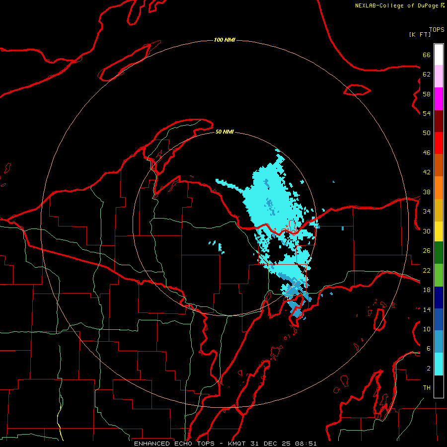
Task: Click the light pink legend swatch
Action: point(439,76)
